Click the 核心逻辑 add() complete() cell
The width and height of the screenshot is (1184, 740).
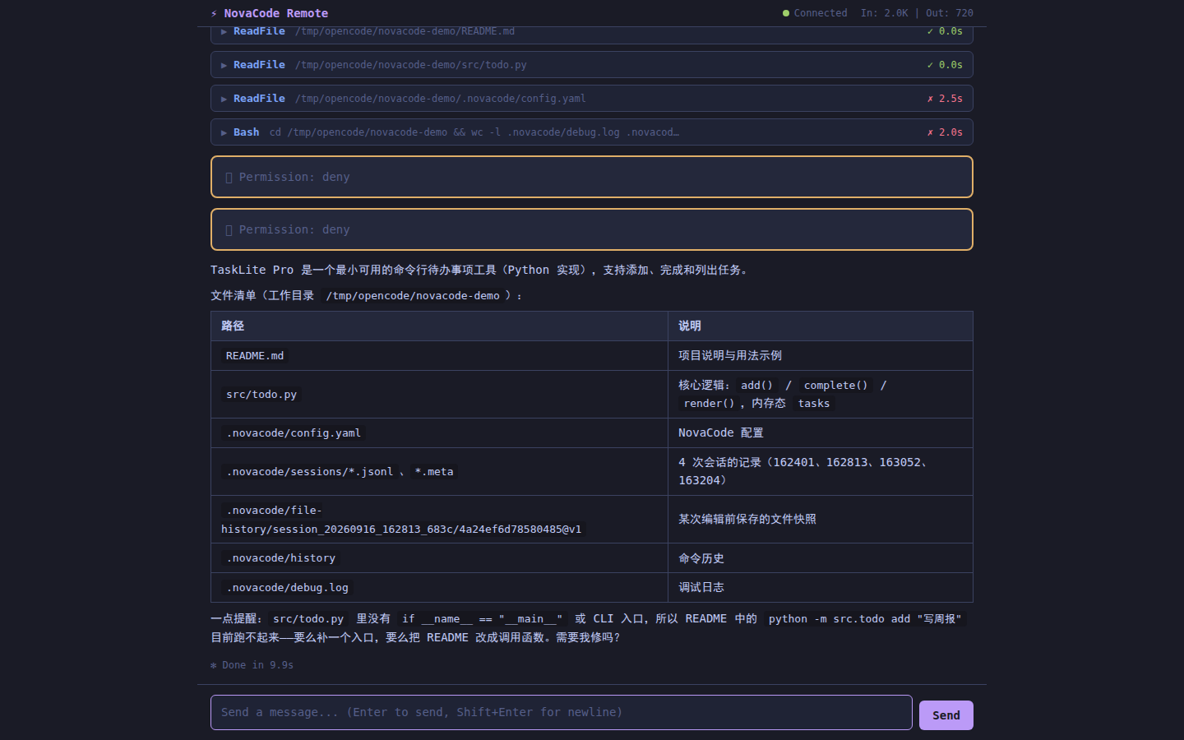(x=821, y=394)
